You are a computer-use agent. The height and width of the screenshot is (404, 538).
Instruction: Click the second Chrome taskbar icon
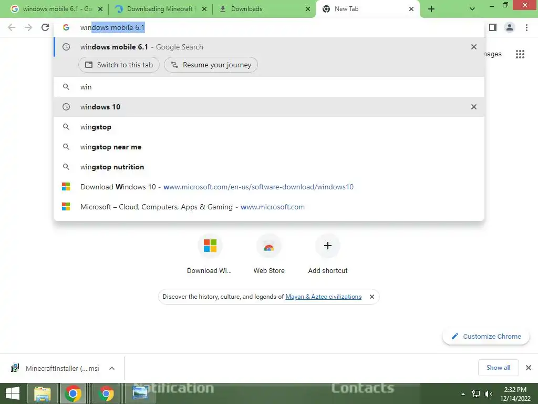(106, 393)
